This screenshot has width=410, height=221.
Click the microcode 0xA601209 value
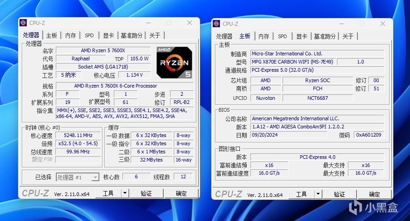[369, 135]
